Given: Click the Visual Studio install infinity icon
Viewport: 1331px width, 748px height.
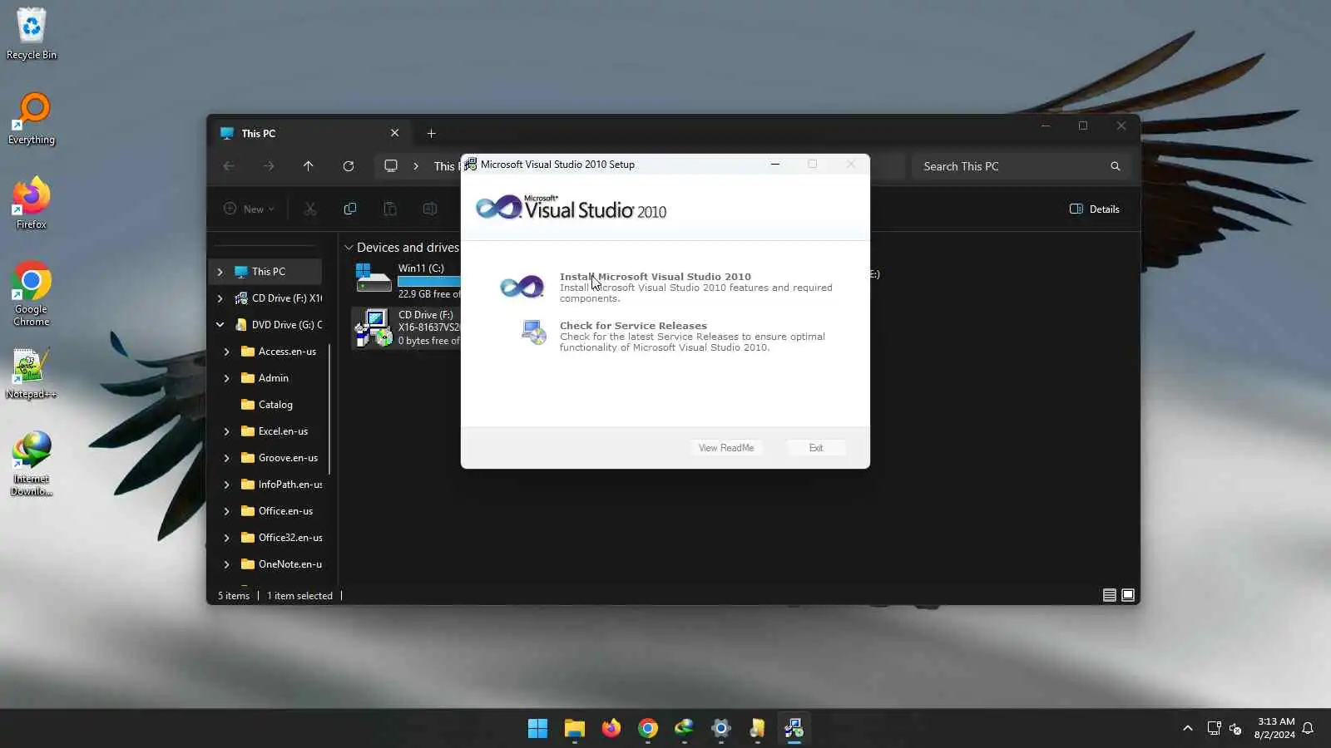Looking at the screenshot, I should click(x=522, y=287).
